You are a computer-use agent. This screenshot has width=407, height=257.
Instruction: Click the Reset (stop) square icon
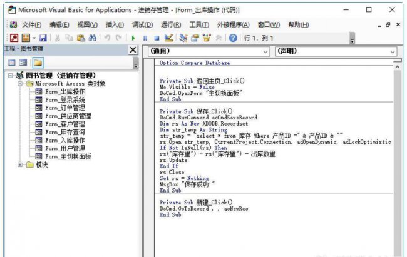157,38
